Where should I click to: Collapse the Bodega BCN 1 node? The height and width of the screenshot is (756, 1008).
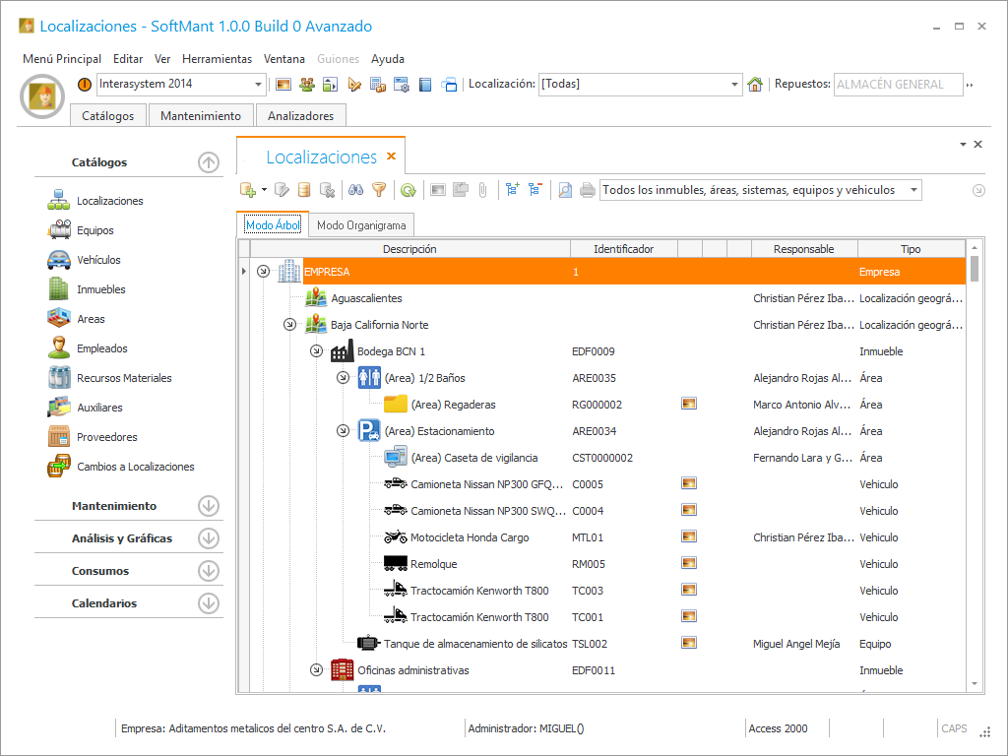tap(316, 351)
